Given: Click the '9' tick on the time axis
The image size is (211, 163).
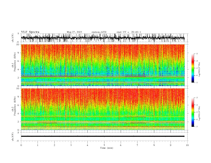Looking at the screenshot, I should pyautogui.click(x=171, y=145).
